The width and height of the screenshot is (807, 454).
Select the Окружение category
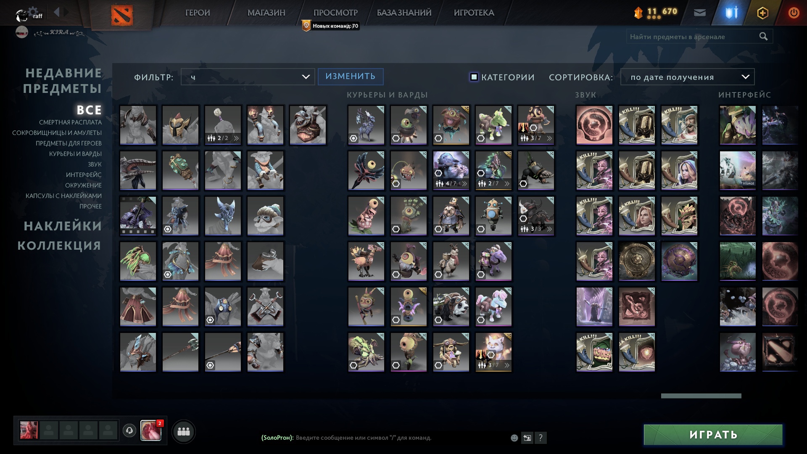click(x=83, y=185)
